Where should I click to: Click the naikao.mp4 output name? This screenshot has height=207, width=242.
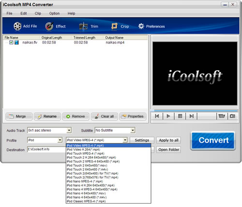pyautogui.click(x=115, y=43)
